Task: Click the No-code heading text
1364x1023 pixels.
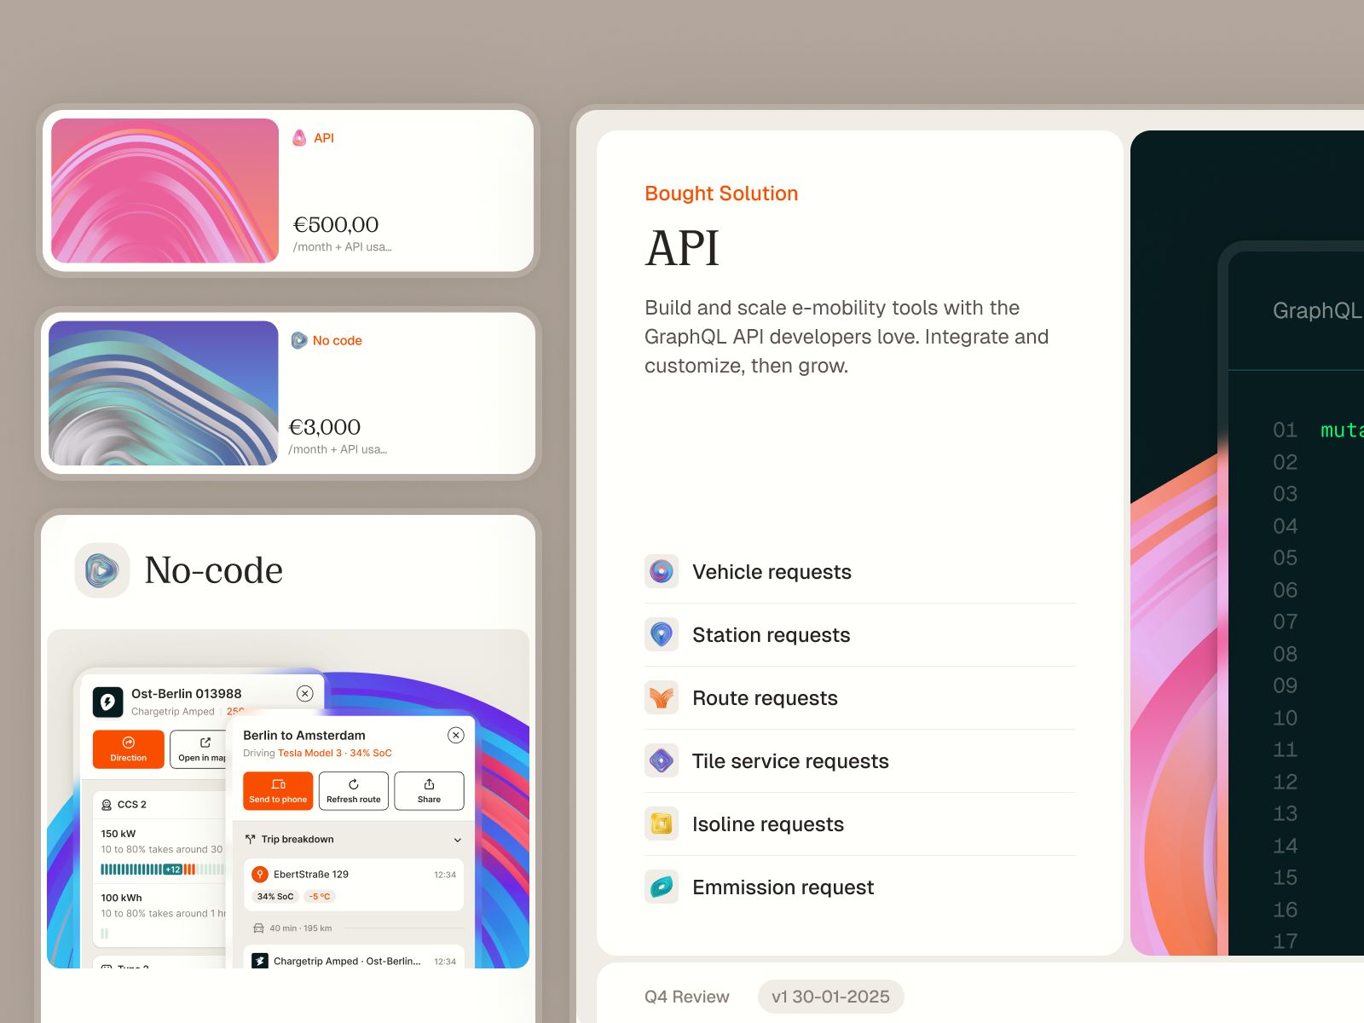Action: pos(214,569)
